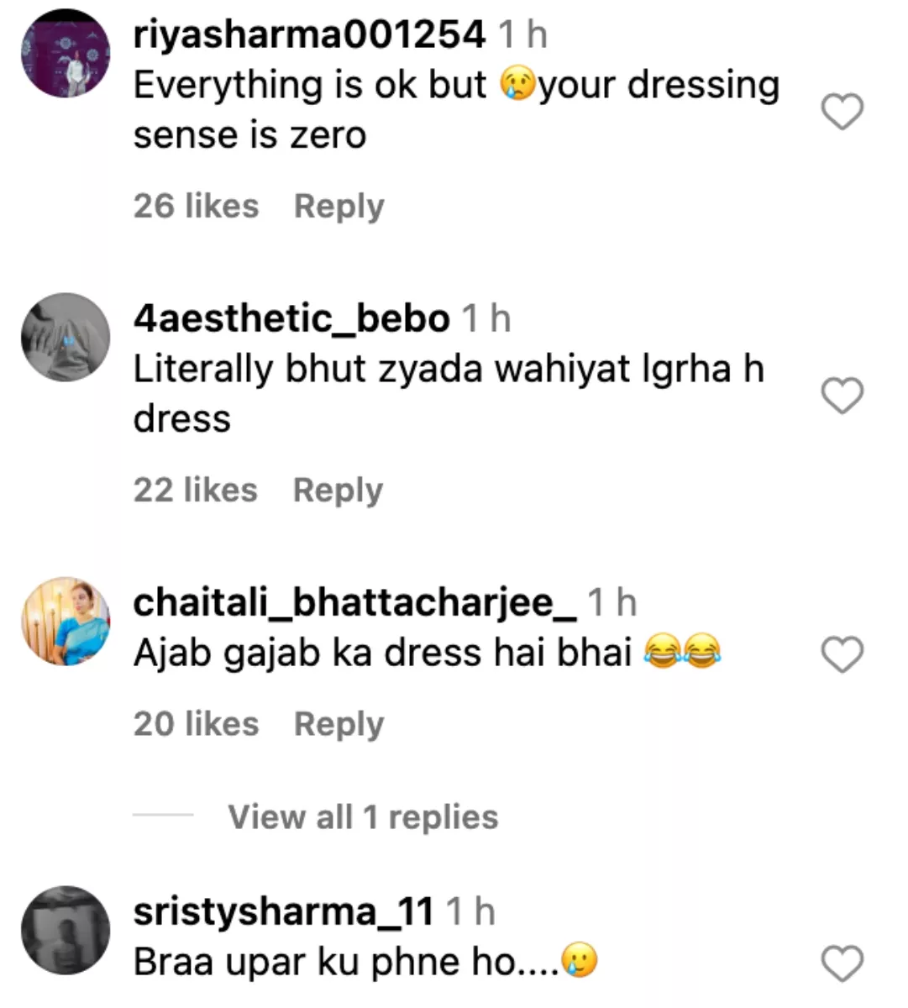
Task: View the 22 likes list
Action: coord(195,490)
